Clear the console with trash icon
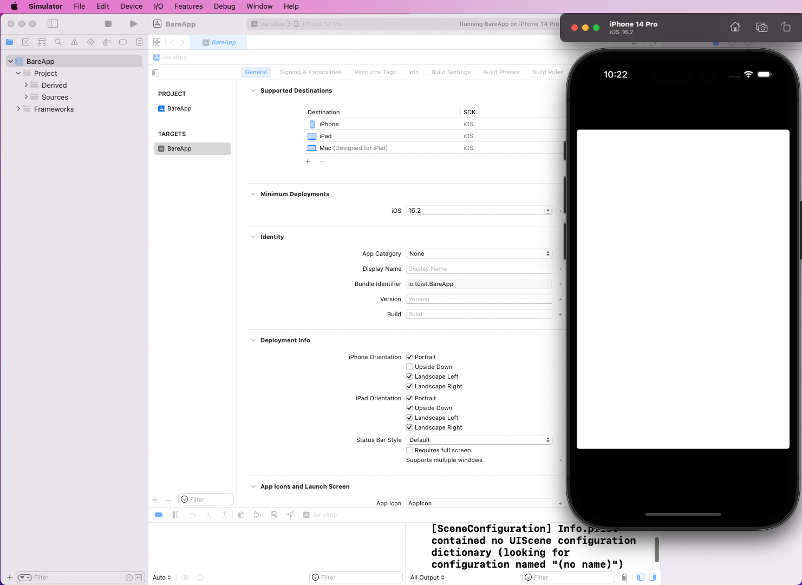802x585 pixels. pyautogui.click(x=624, y=577)
